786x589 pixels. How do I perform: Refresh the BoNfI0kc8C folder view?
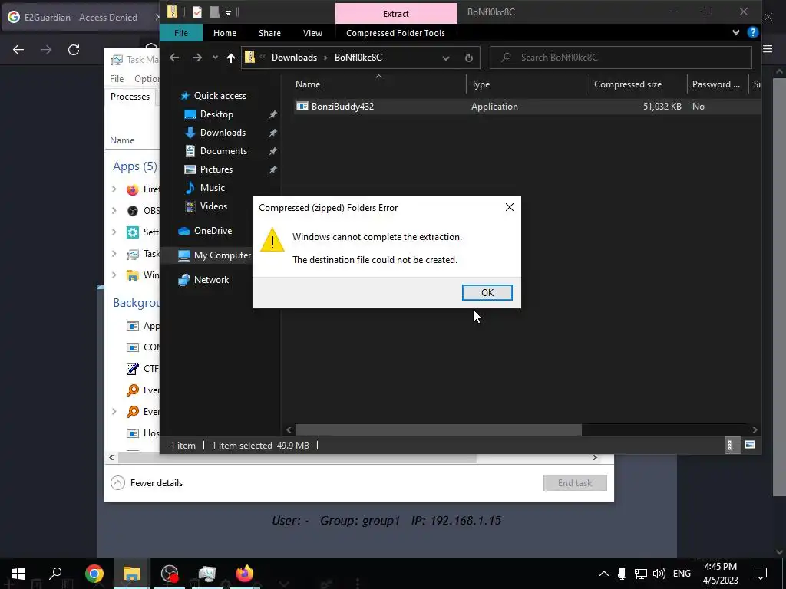point(469,58)
